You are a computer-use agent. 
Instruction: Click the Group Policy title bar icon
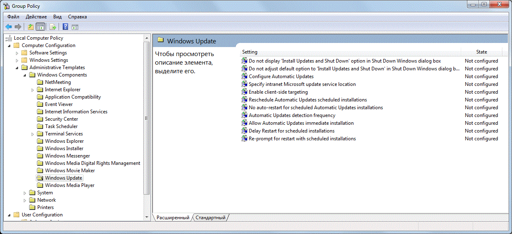coord(7,6)
